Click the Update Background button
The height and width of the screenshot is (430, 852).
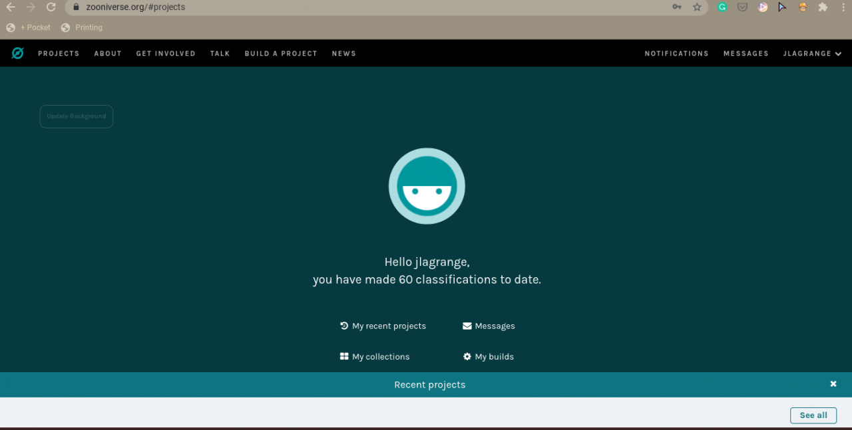[77, 116]
